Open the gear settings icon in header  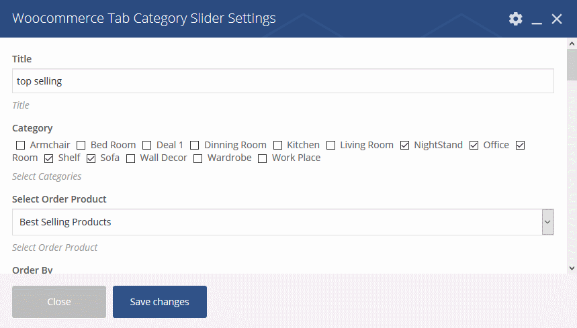coord(516,19)
